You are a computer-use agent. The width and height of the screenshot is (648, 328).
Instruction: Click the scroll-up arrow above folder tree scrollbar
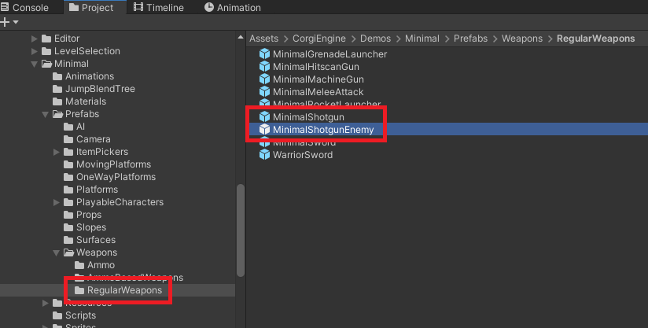point(241,38)
